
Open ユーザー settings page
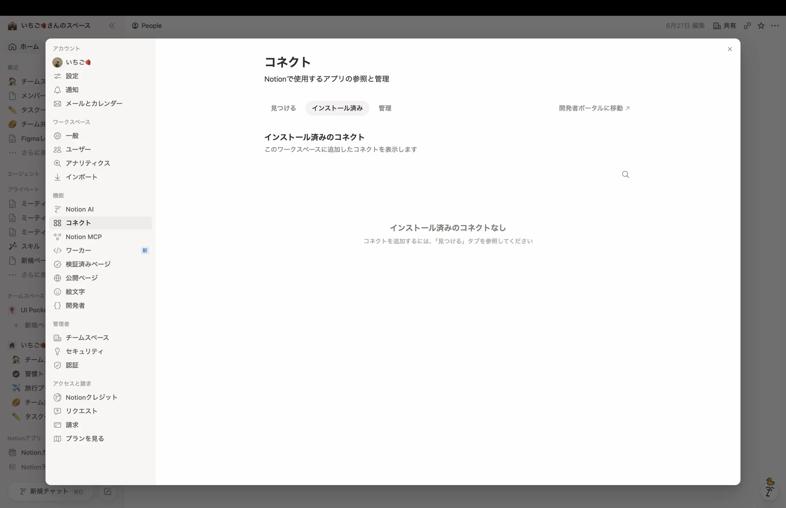point(100,150)
